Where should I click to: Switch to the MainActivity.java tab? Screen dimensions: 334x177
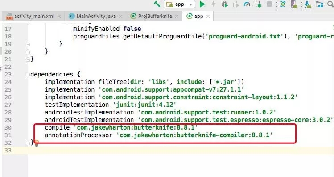click(96, 16)
